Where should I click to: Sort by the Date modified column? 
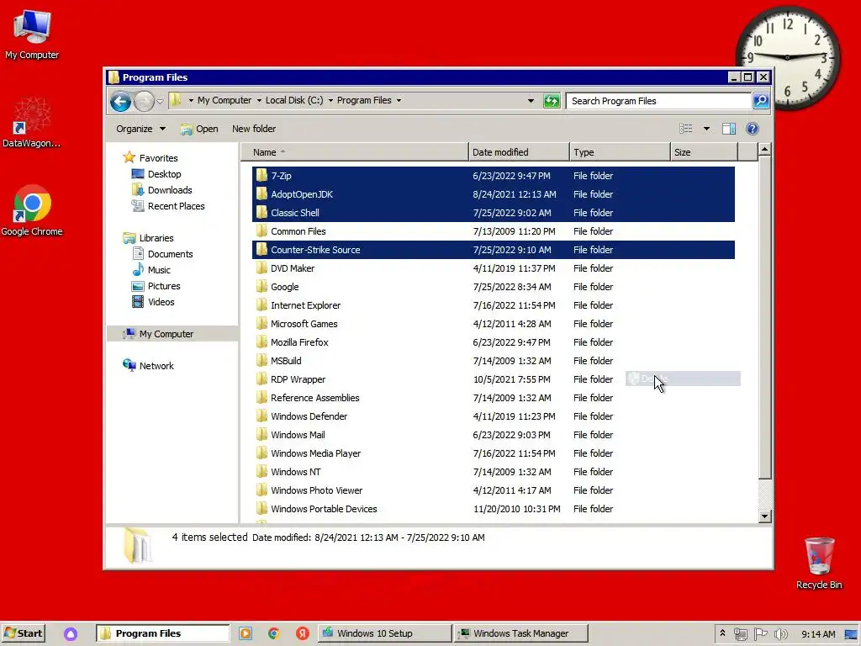(x=519, y=152)
